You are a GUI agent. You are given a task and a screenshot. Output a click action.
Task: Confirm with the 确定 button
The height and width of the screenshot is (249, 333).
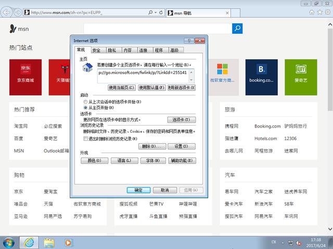point(138,190)
